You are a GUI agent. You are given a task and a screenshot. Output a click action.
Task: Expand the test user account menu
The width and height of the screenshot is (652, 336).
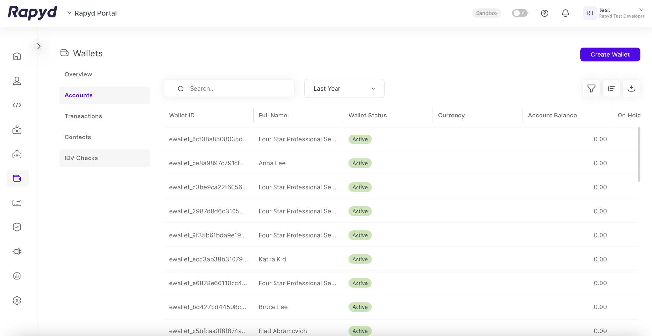tap(641, 10)
